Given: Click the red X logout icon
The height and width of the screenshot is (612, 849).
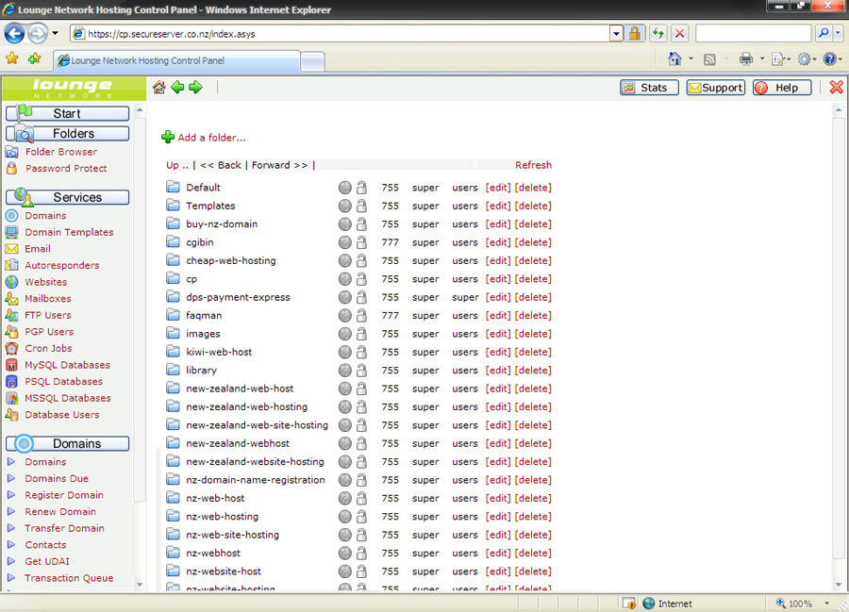Looking at the screenshot, I should 836,88.
